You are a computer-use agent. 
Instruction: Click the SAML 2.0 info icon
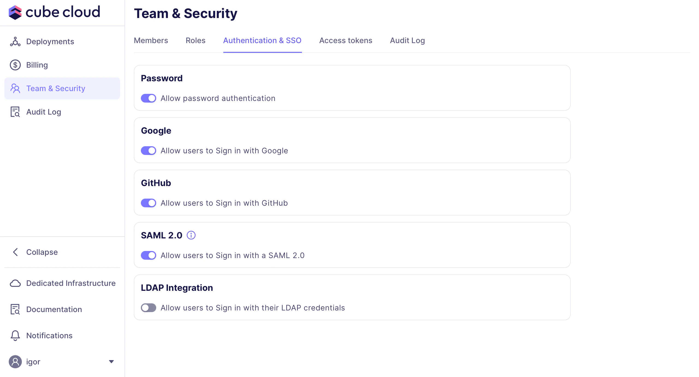(191, 235)
